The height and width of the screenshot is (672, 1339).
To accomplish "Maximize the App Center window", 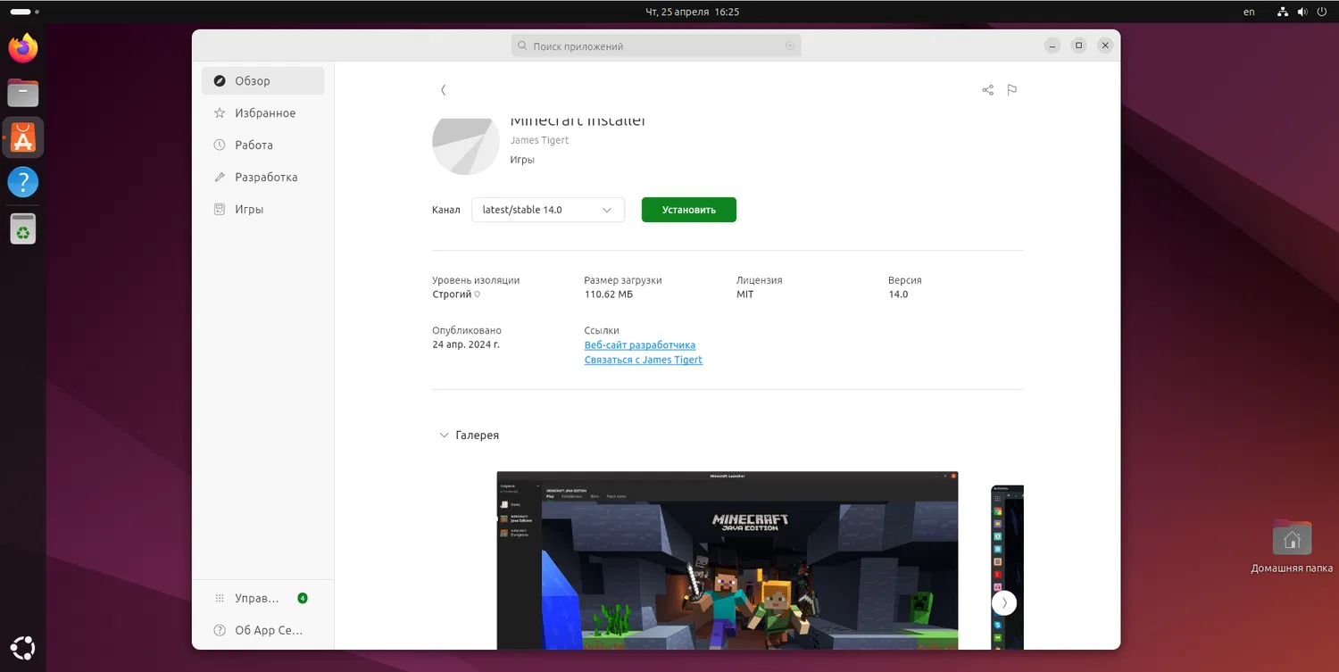I will (1078, 46).
